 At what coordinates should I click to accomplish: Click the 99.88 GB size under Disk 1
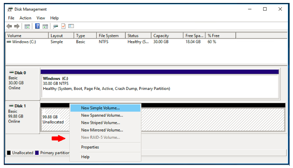click(16, 116)
